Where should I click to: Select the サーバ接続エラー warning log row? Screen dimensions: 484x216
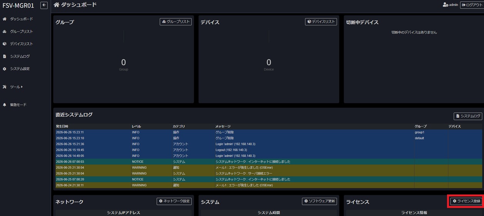[x=268, y=173]
